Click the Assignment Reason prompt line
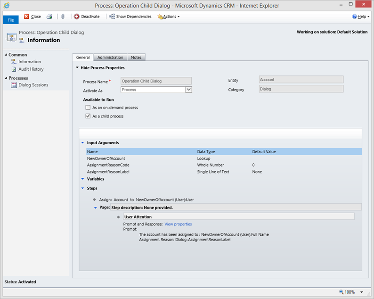374x299 pixels. tap(185, 240)
